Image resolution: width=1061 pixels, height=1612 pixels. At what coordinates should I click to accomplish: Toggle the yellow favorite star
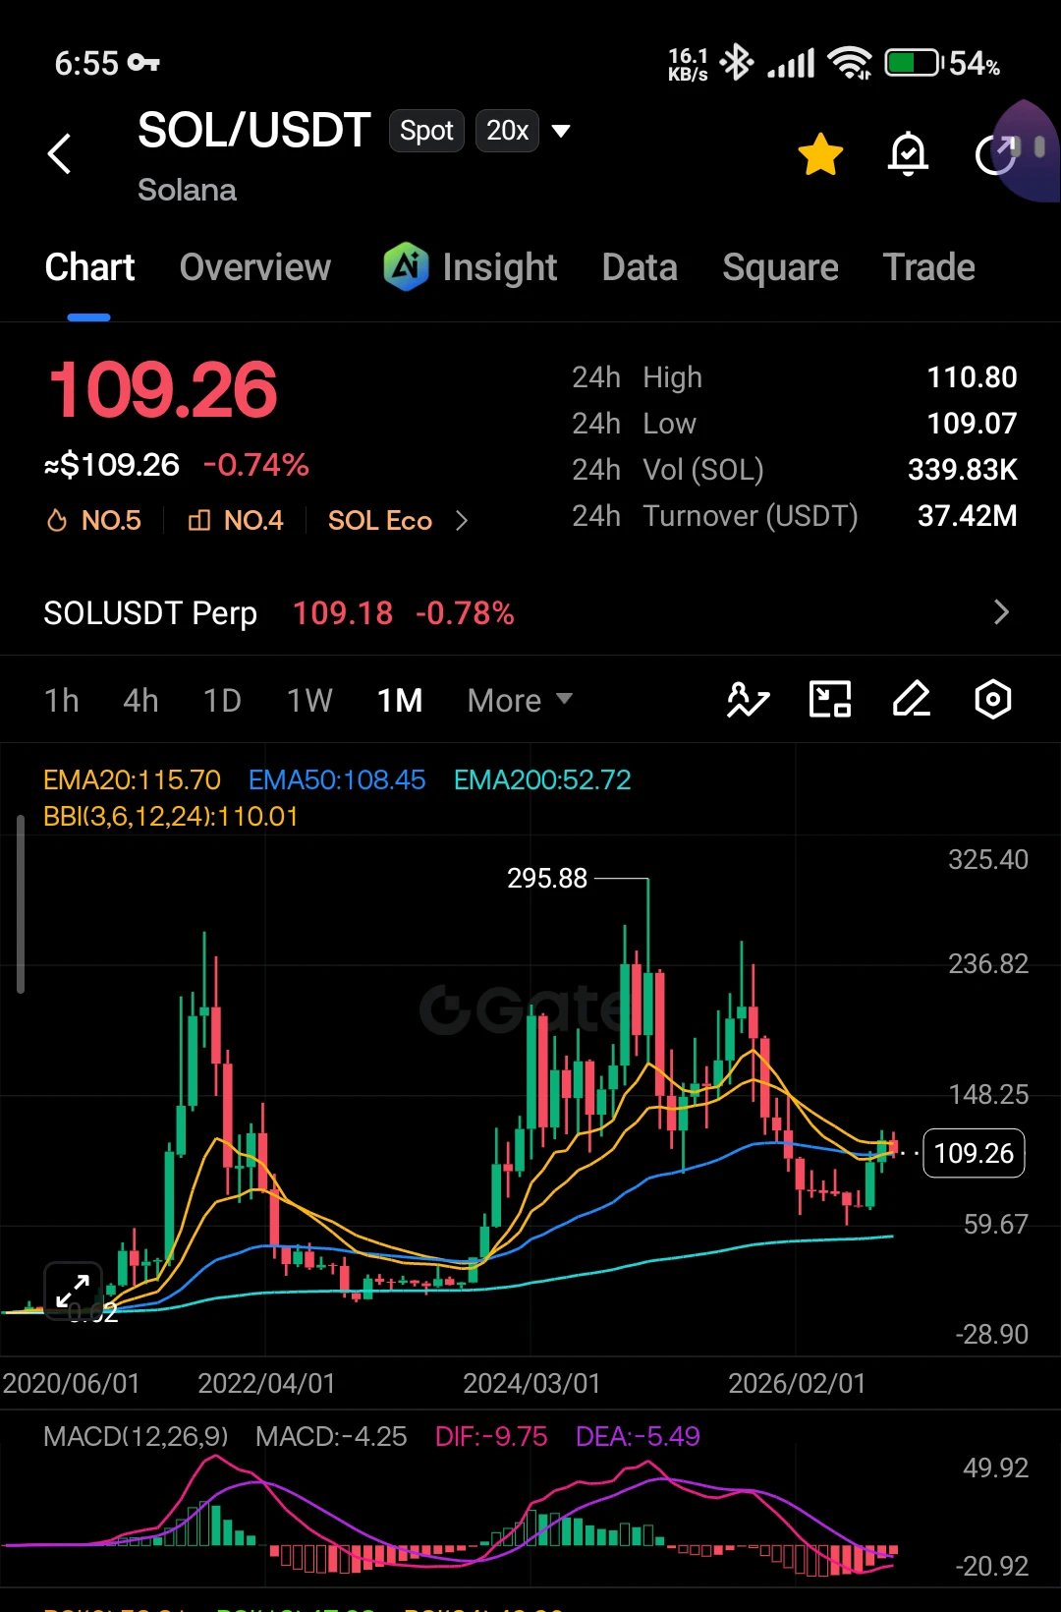click(x=820, y=154)
